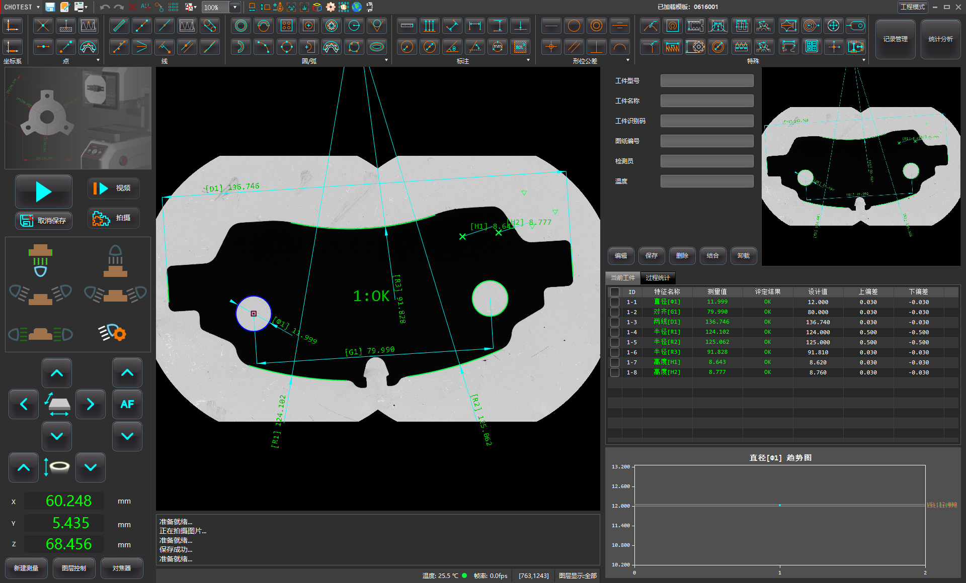
Task: Switch to the 当前工件 tab
Action: coord(623,278)
